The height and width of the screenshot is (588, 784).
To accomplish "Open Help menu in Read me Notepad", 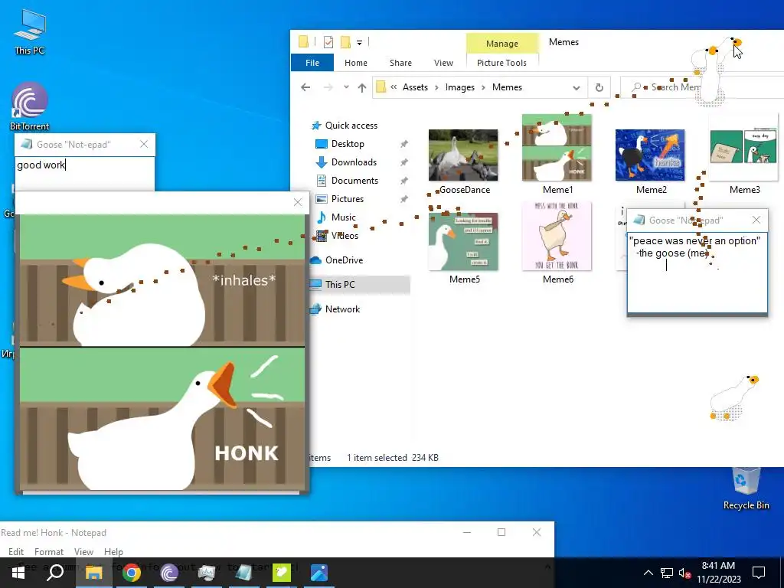I will (113, 551).
